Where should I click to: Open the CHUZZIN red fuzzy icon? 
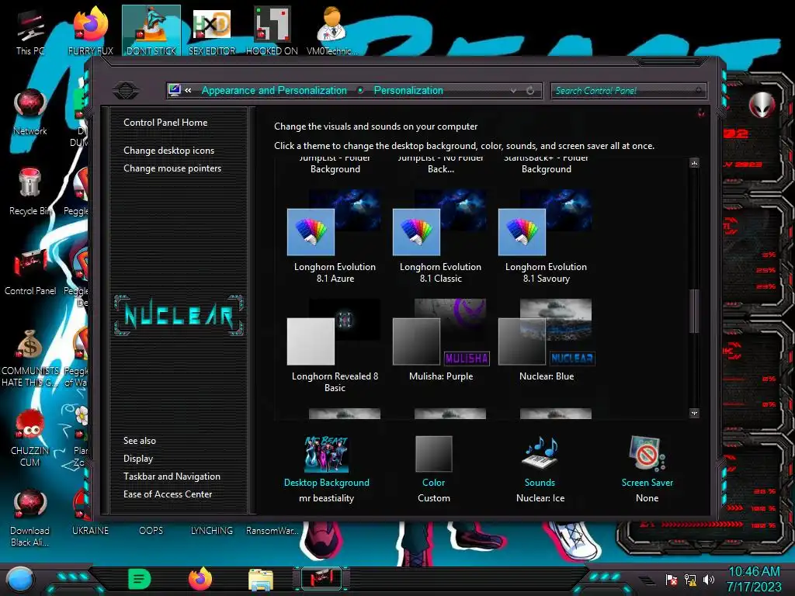tap(30, 438)
